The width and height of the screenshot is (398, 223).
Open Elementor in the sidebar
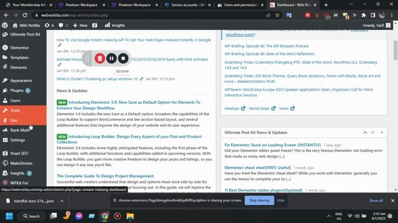coord(23,48)
